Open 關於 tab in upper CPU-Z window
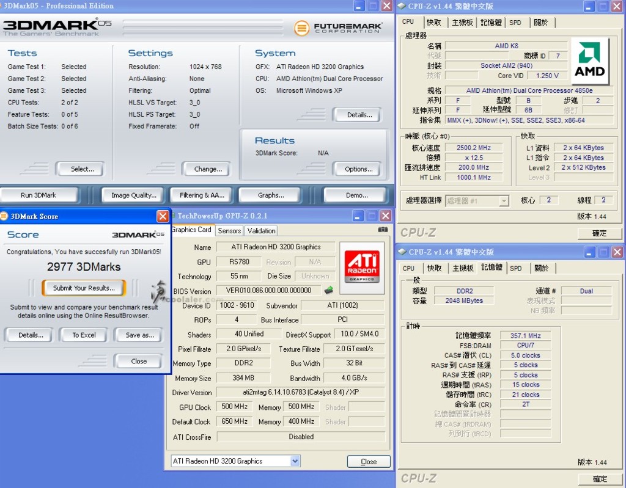This screenshot has width=626, height=488. click(x=541, y=23)
